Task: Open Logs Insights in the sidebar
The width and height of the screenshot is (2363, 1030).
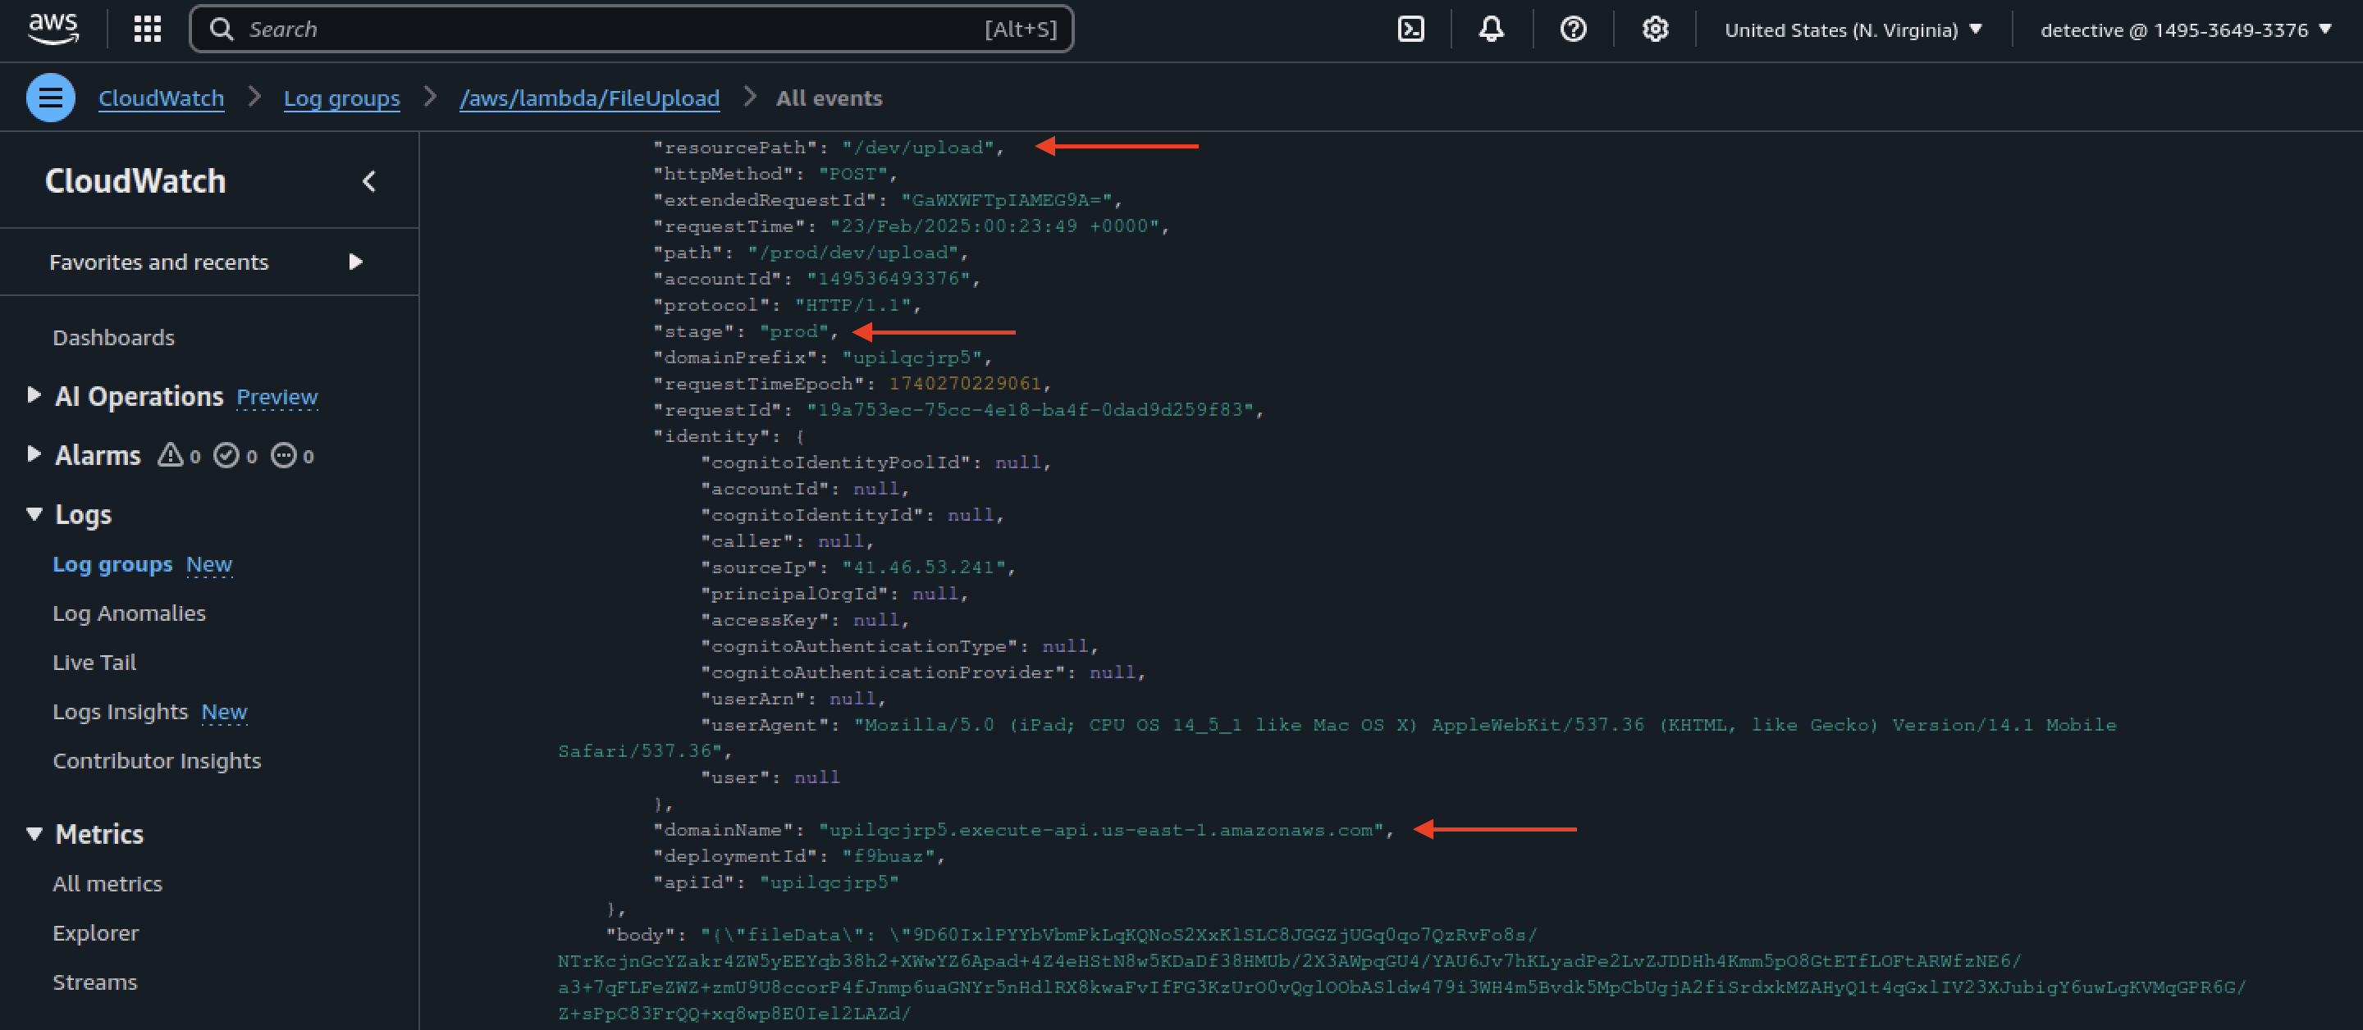Action: (120, 712)
